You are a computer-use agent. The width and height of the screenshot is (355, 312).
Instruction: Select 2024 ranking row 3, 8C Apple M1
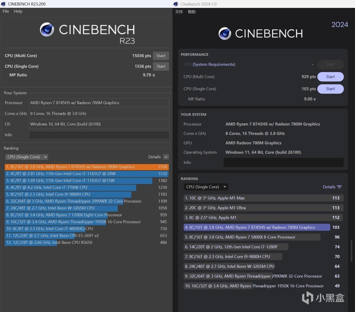[263, 218]
